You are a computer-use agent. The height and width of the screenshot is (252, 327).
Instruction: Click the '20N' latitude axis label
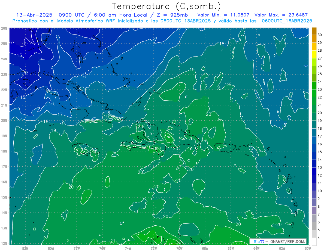[x=4, y=120]
